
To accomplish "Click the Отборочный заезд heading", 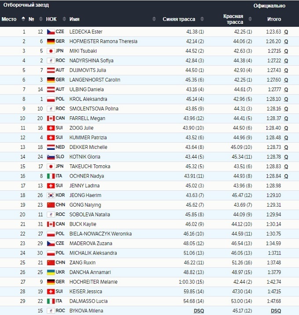I will [x=26, y=5].
